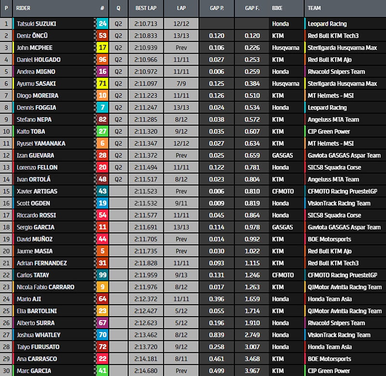This screenshot has height=376, width=386.
Task: Click Leopard Racing team in first row
Action: 327,24
